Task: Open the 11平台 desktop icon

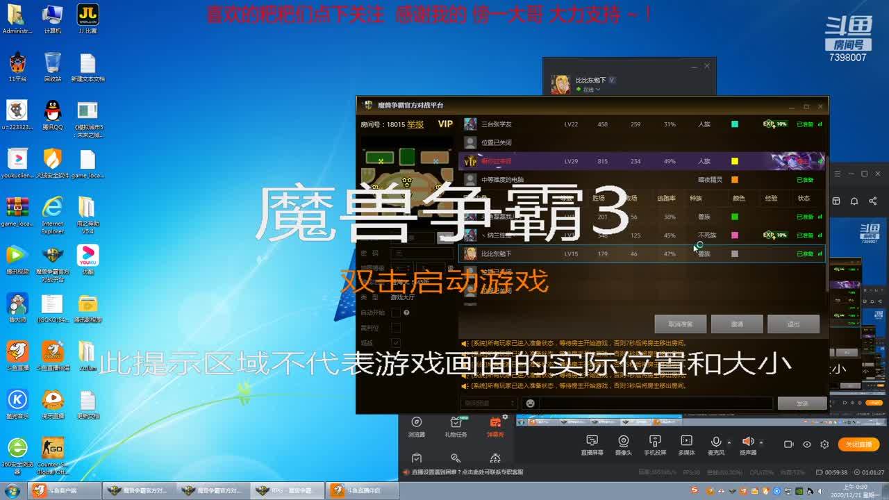Action: [x=17, y=67]
